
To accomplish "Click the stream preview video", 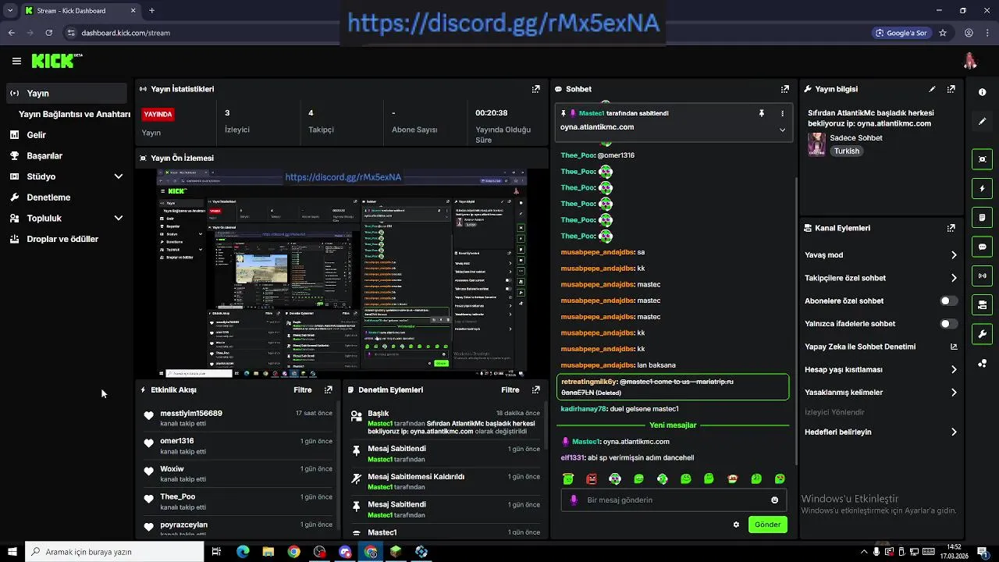I will tap(342, 273).
